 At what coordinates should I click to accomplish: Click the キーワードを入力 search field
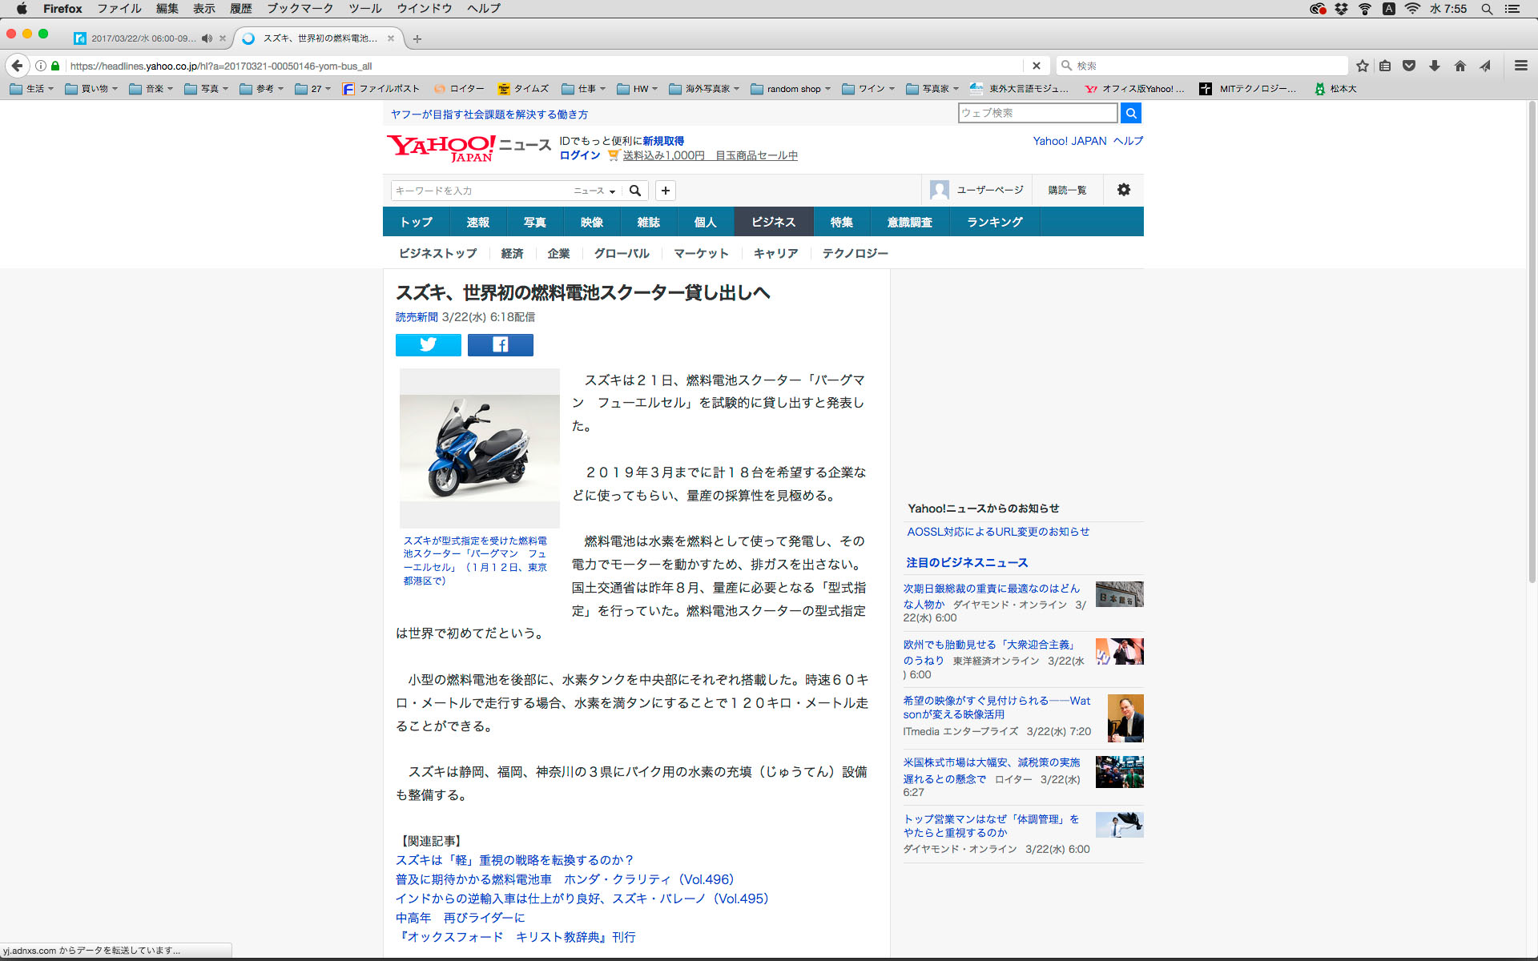481,191
